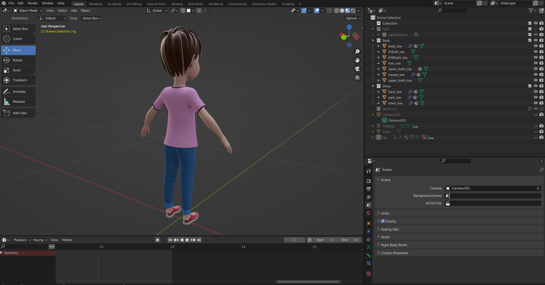The height and width of the screenshot is (285, 545).
Task: Disable the Dress collection checkbox
Action: pos(530,86)
